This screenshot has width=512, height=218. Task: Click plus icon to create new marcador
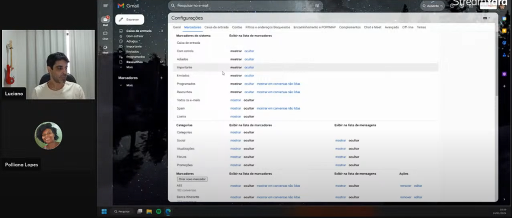161,78
